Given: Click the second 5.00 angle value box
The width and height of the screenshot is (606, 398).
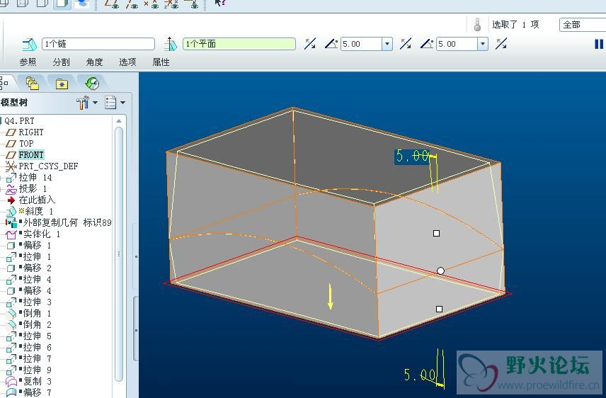Looking at the screenshot, I should (457, 44).
